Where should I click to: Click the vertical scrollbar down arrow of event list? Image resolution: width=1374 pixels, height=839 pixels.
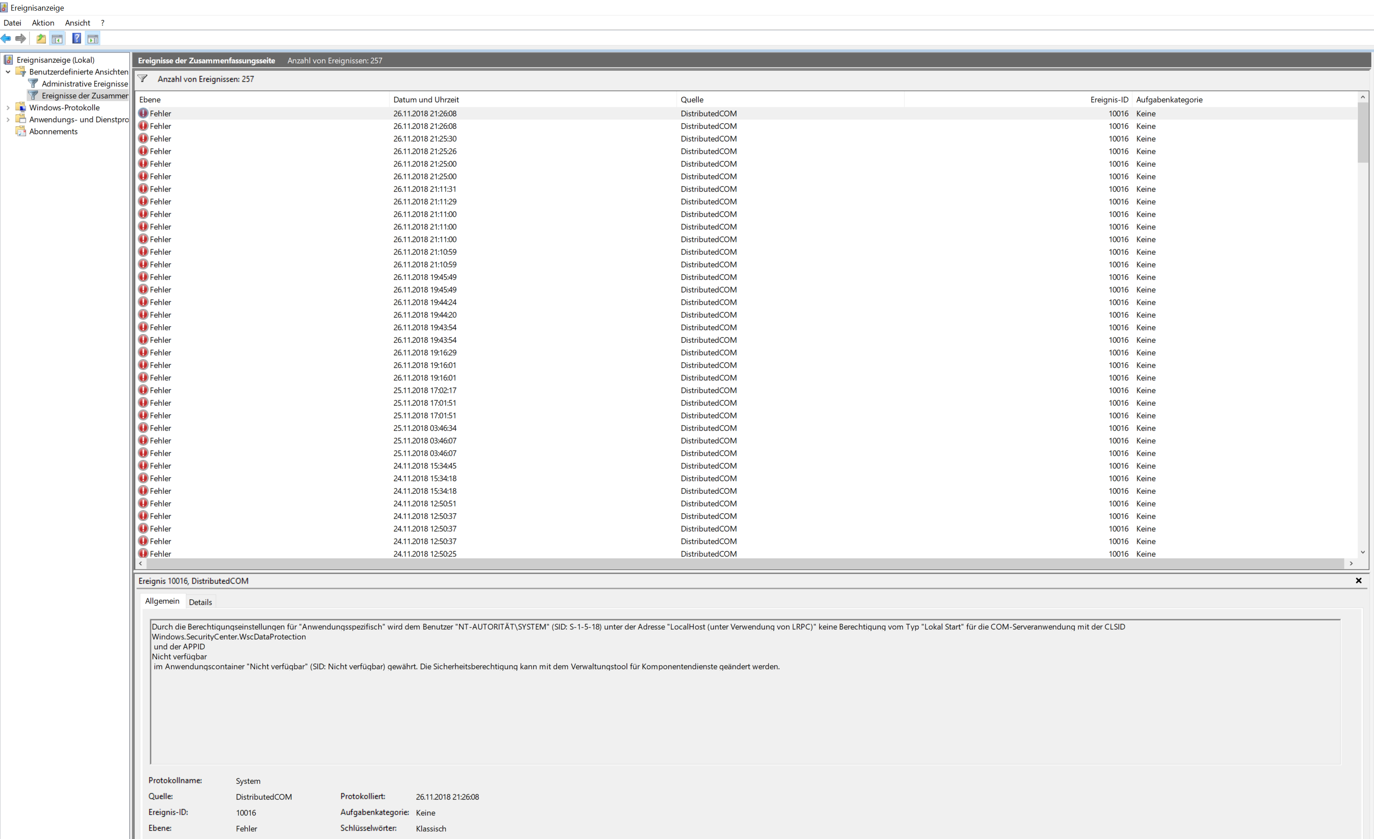click(1362, 553)
